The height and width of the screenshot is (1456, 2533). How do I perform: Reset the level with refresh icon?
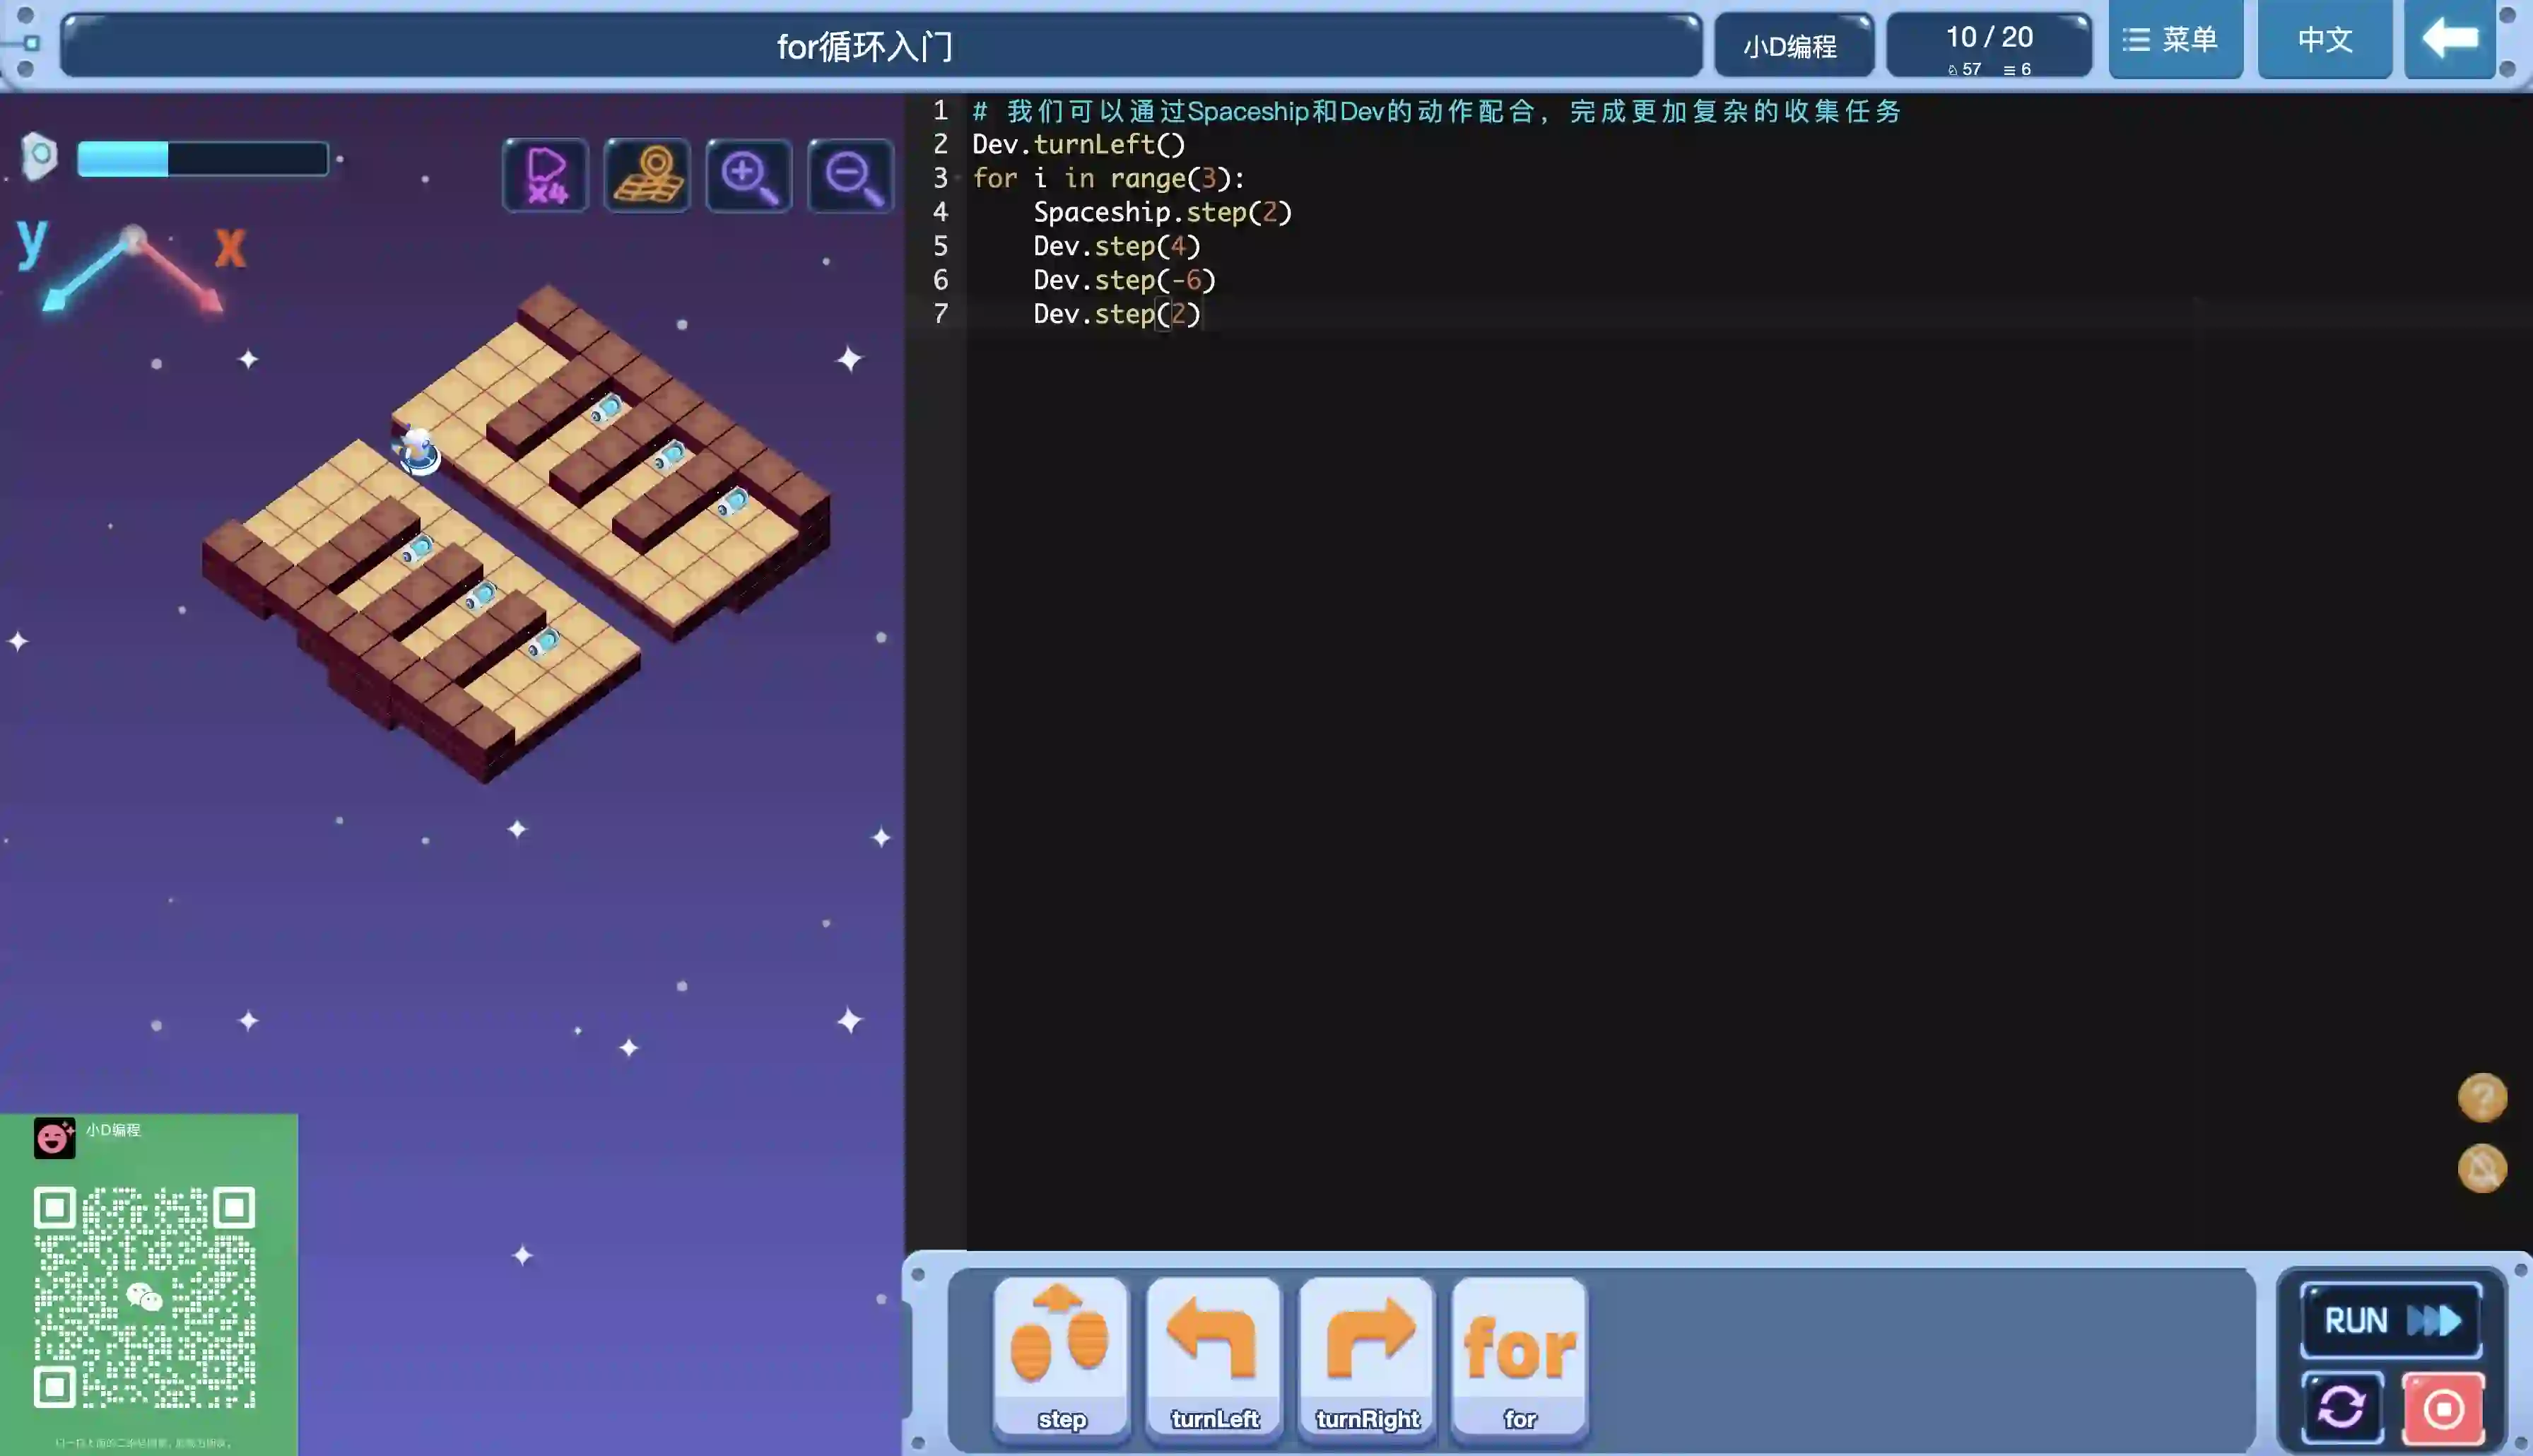(x=2341, y=1408)
